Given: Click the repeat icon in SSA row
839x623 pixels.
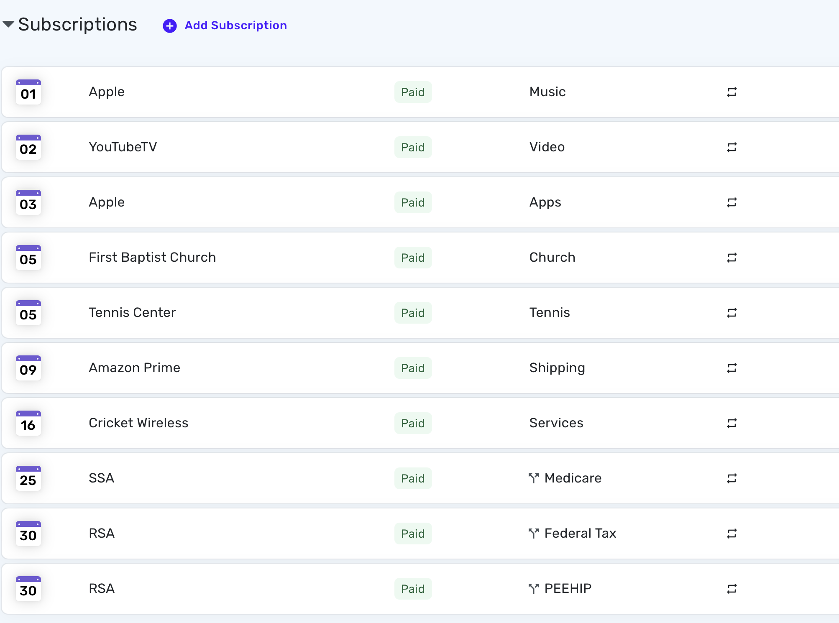Looking at the screenshot, I should tap(732, 478).
